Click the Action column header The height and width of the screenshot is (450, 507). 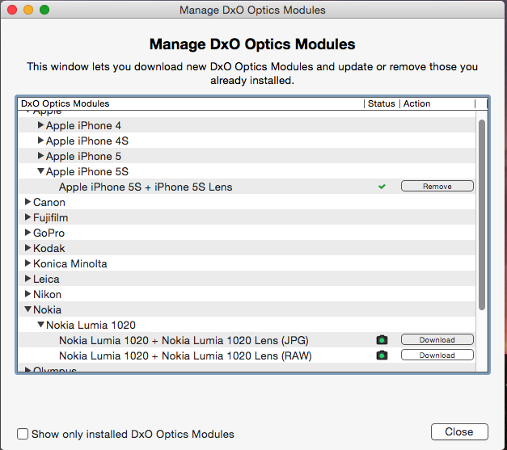437,103
